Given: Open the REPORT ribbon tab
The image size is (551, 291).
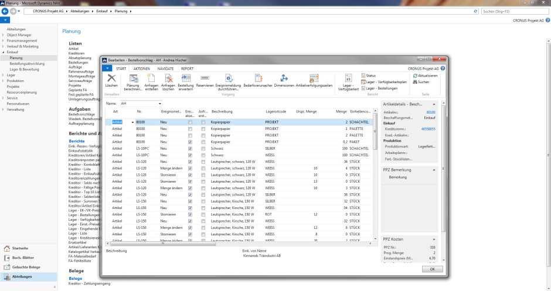Looking at the screenshot, I should [187, 69].
